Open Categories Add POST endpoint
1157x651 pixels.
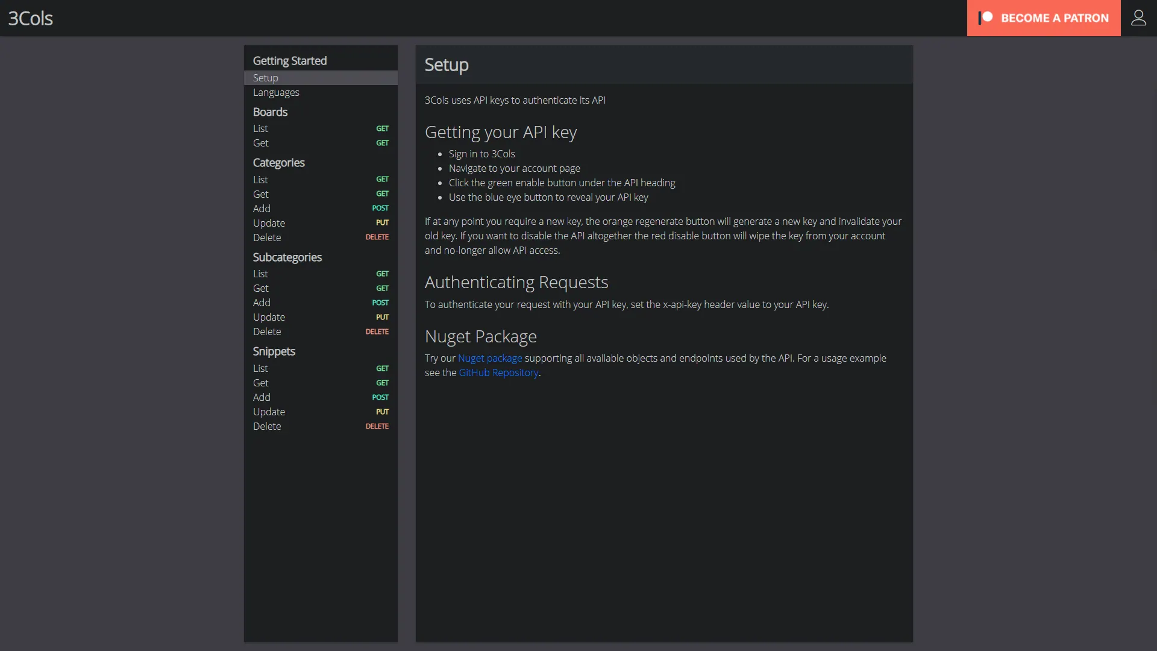[x=321, y=209]
